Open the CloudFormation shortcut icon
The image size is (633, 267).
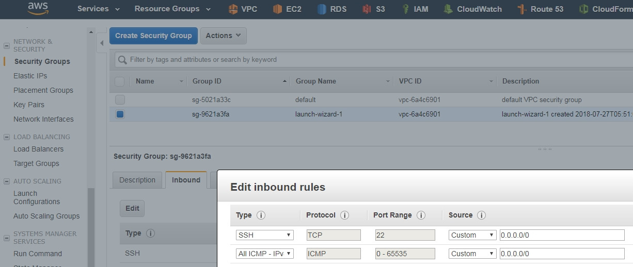tap(583, 9)
